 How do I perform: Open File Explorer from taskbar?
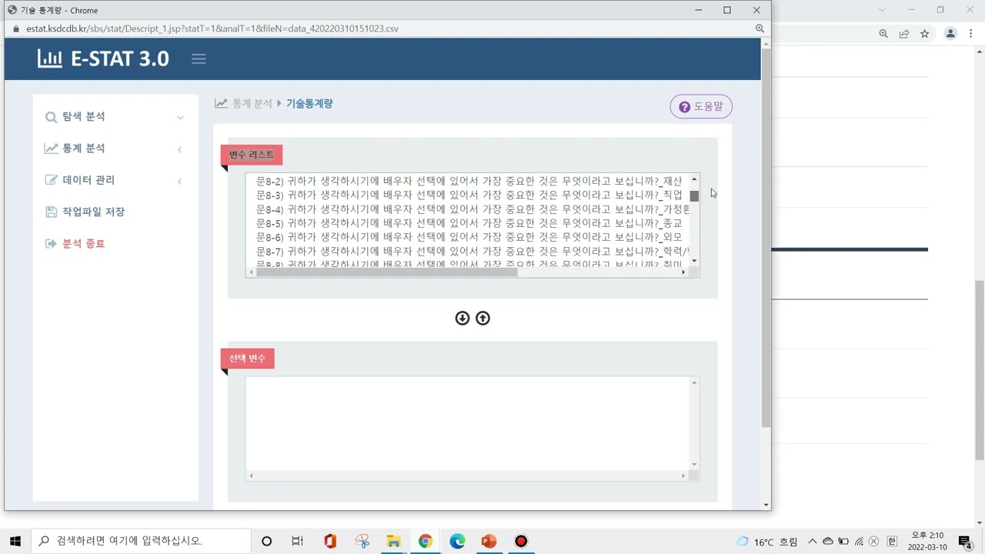393,541
